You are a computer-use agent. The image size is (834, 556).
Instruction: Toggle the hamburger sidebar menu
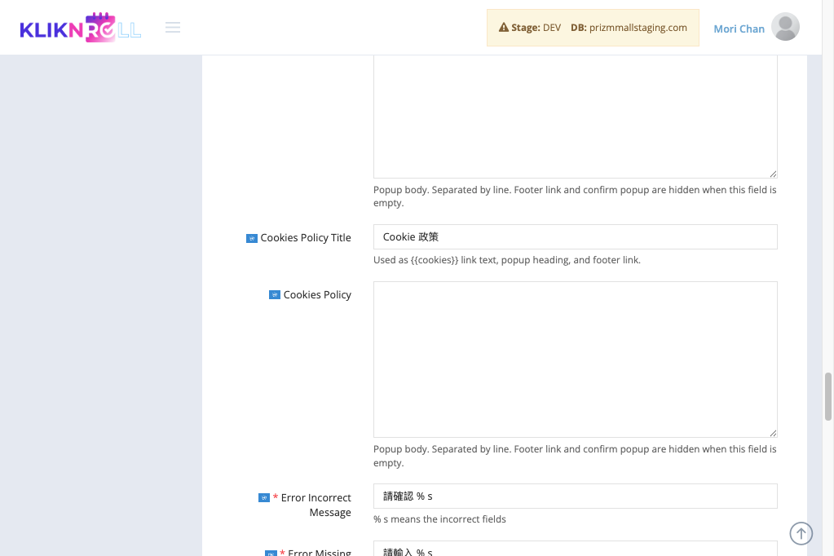point(173,28)
